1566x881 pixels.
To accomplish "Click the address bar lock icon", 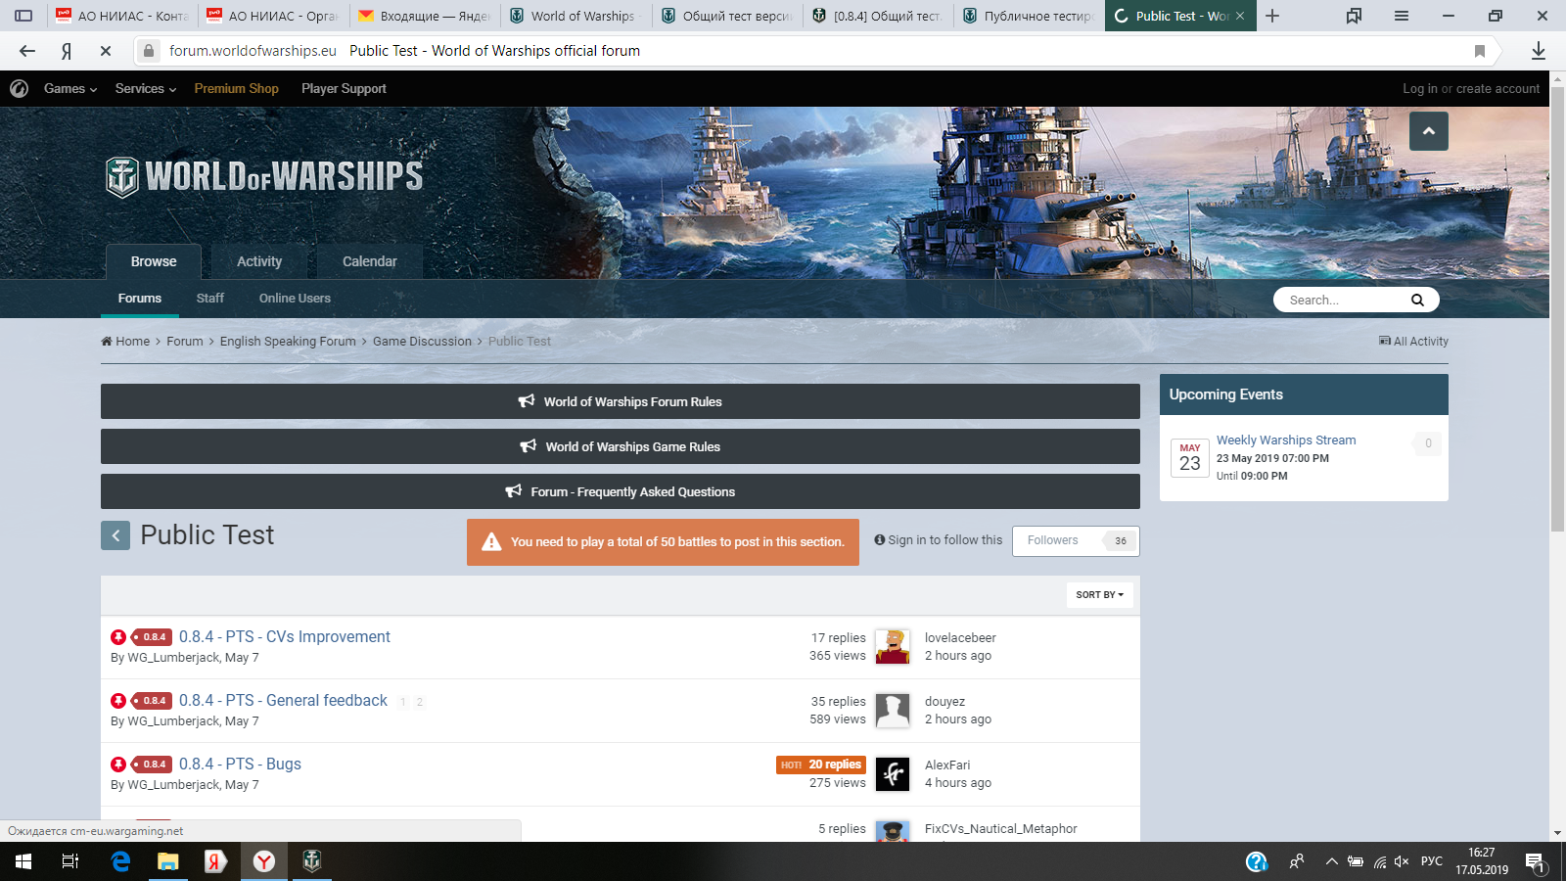I will (148, 51).
